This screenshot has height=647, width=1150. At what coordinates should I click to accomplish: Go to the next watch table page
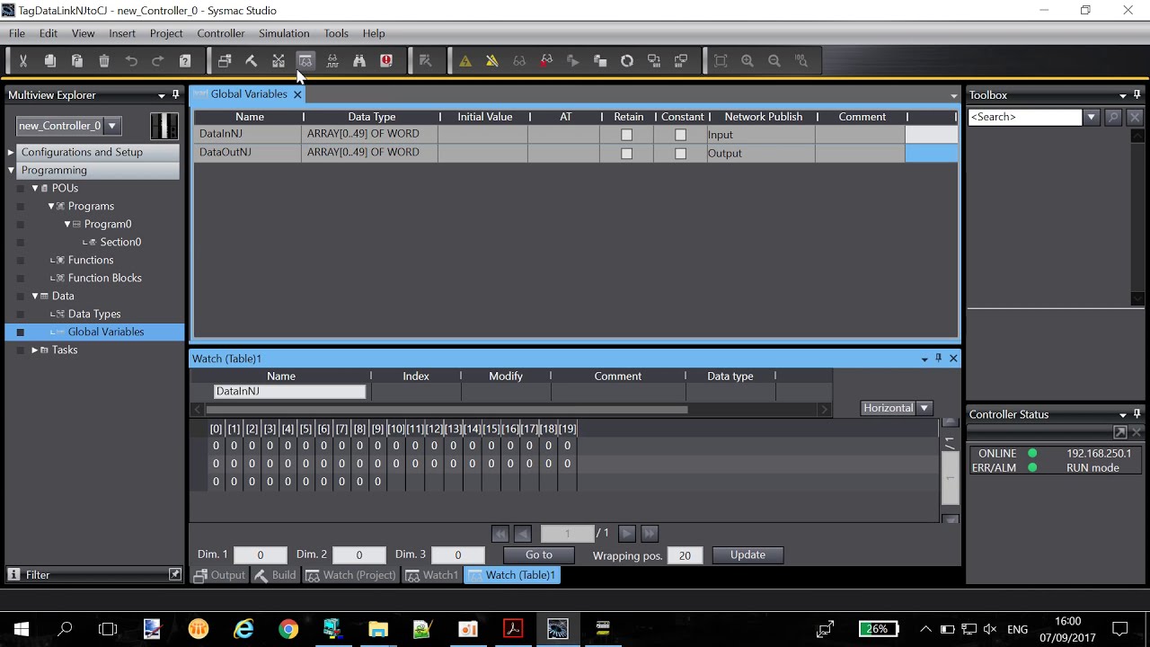coord(627,534)
